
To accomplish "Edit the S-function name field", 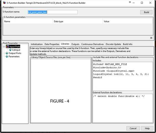I will coord(53,12).
